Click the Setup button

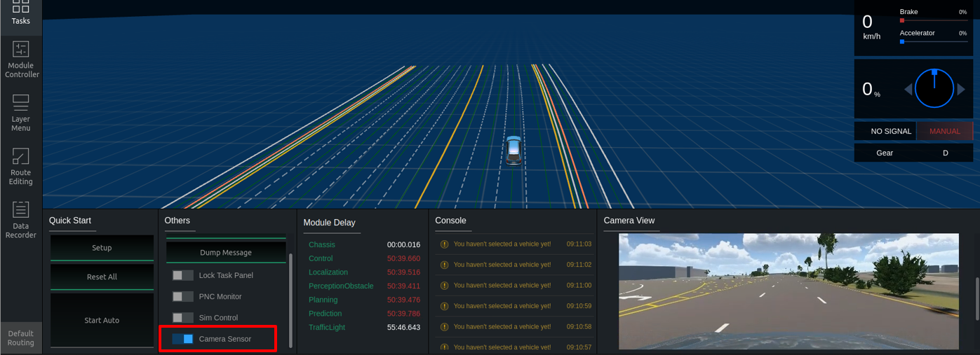(102, 248)
